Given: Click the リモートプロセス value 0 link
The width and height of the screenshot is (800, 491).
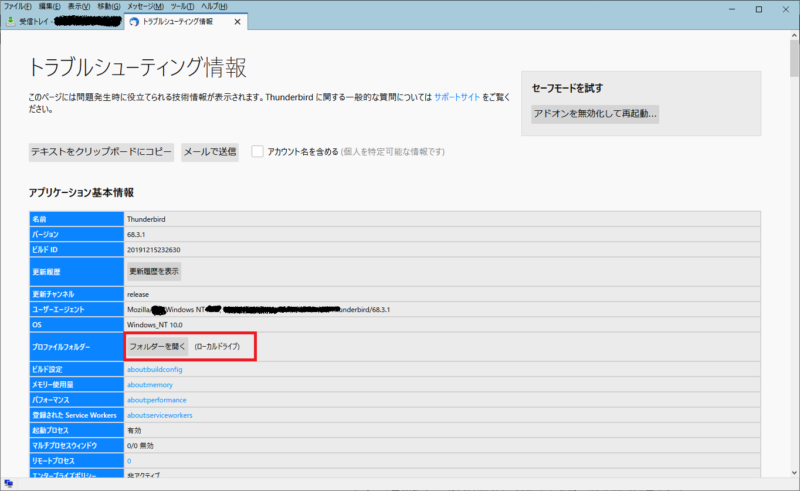Looking at the screenshot, I should [x=129, y=461].
